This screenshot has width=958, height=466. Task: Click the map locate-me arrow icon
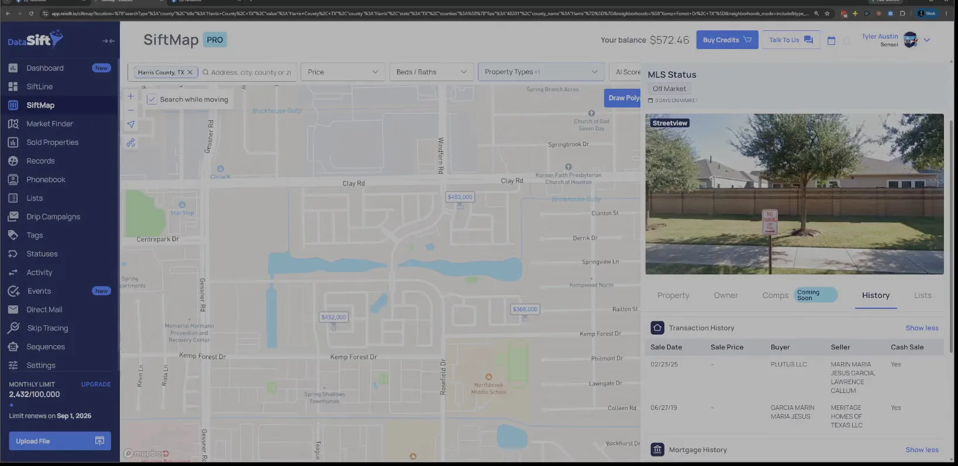coord(131,124)
